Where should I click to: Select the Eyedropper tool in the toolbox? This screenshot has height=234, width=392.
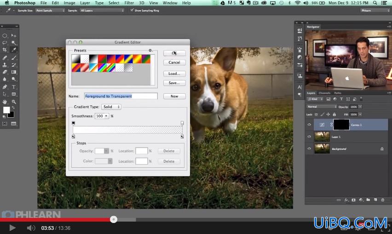(x=14, y=50)
